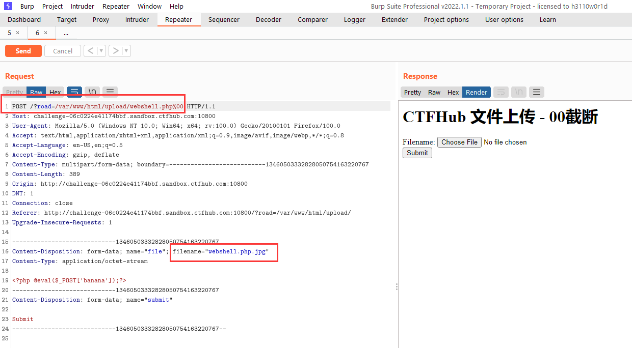Switch to the Logger tab
The image size is (632, 348).
click(355, 19)
